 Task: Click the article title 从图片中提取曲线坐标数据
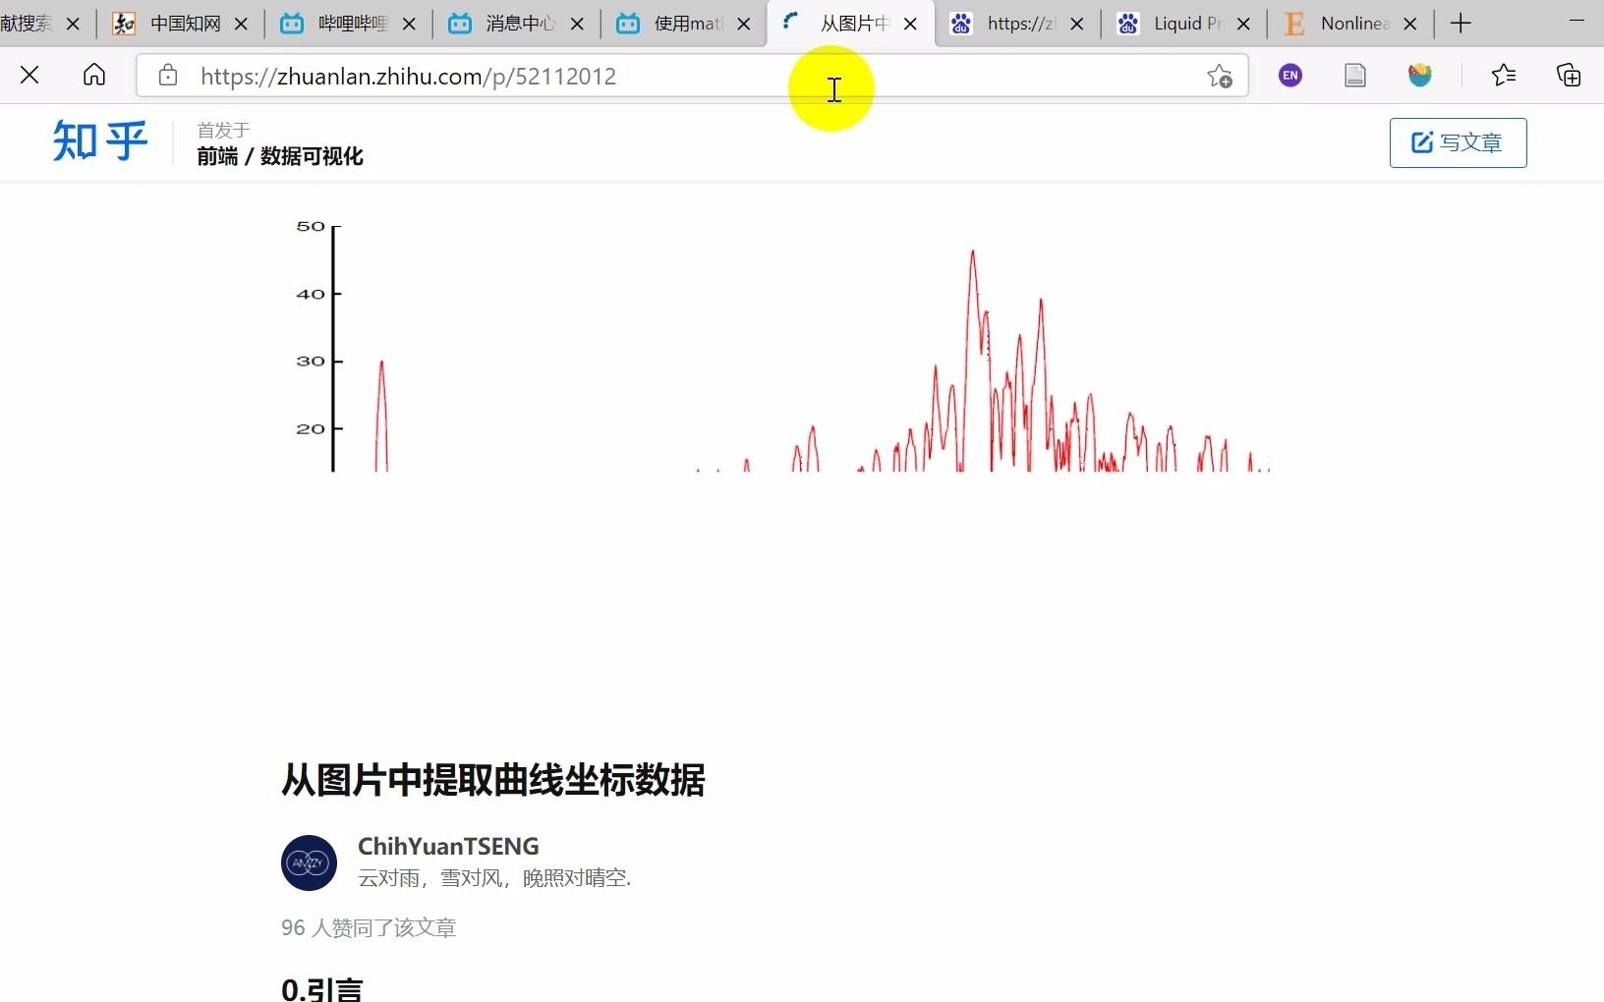[493, 780]
